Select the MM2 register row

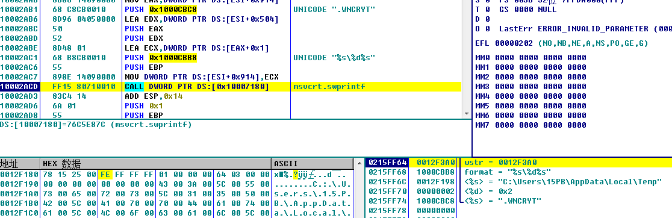(x=531, y=77)
